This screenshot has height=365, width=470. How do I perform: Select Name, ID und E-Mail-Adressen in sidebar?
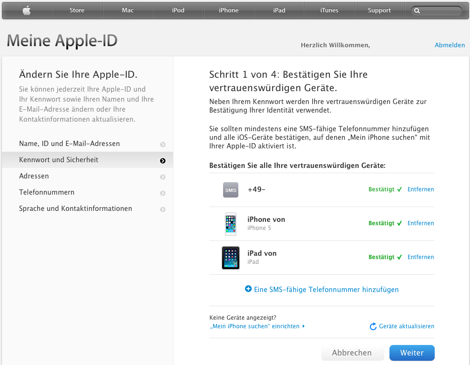coord(88,144)
